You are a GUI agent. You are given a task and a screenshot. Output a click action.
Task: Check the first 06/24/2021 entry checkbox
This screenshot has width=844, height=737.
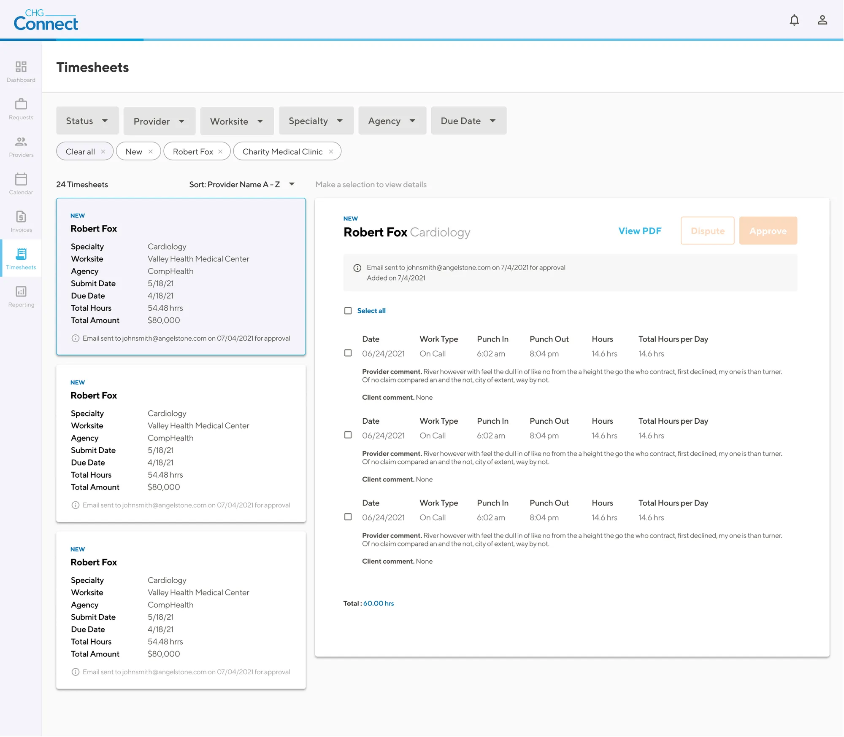pyautogui.click(x=348, y=353)
